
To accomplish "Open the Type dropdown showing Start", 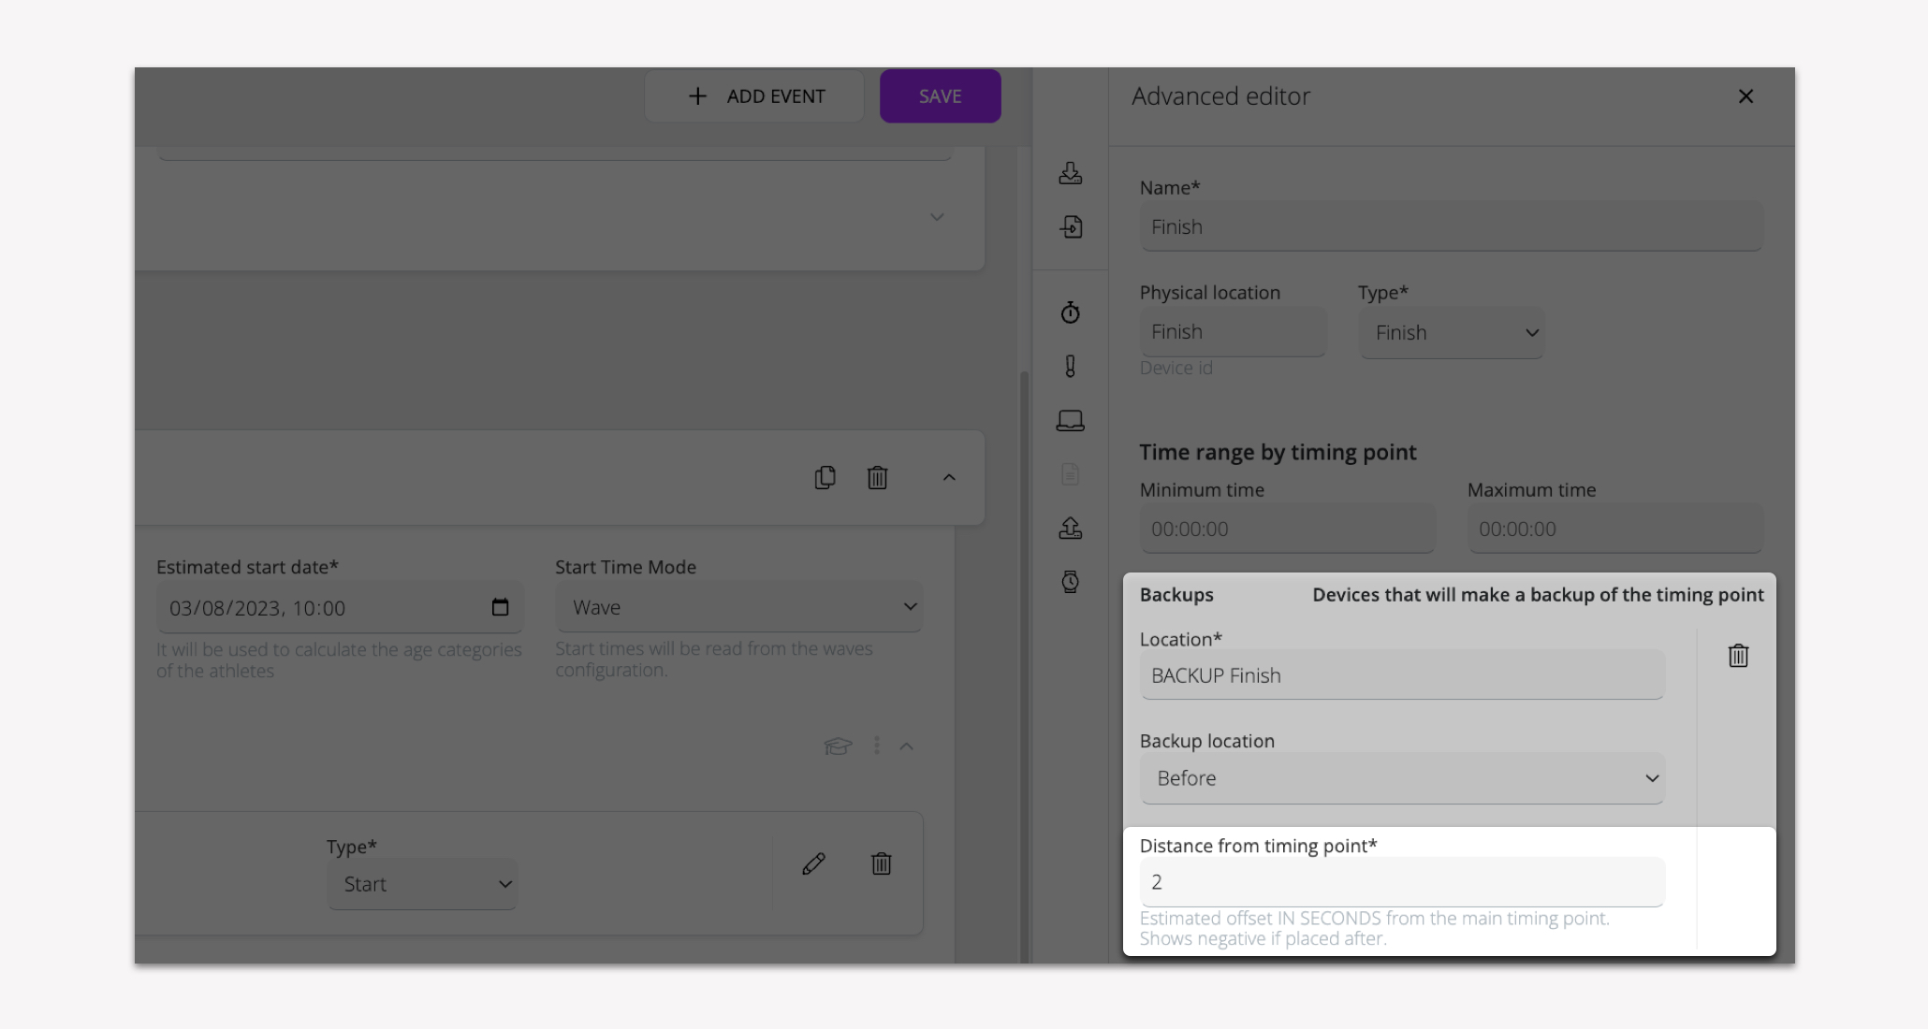I will (422, 884).
